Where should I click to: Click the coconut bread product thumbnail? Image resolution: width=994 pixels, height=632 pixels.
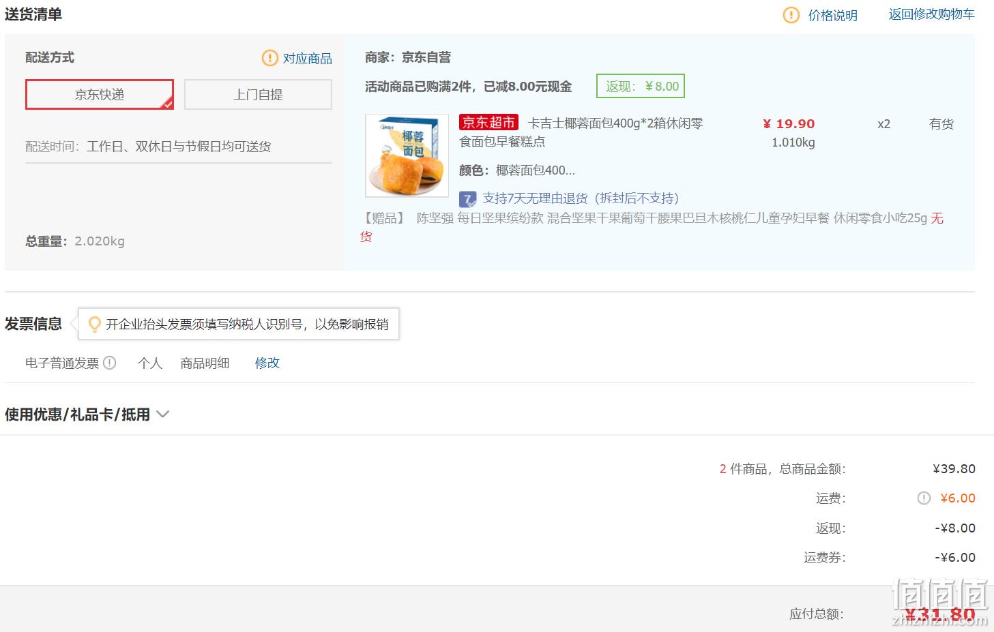[407, 155]
